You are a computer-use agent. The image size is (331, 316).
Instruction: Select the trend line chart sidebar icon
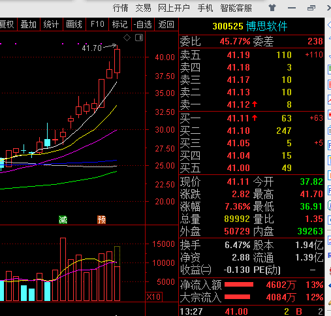[x=329, y=99]
